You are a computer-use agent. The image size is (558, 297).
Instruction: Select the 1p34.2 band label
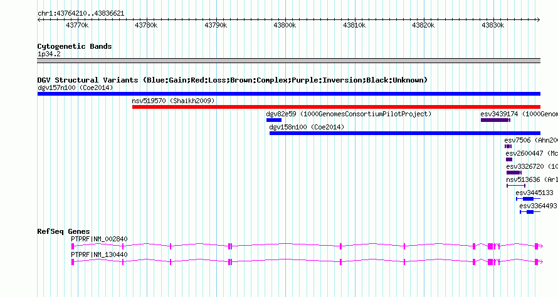pos(49,54)
